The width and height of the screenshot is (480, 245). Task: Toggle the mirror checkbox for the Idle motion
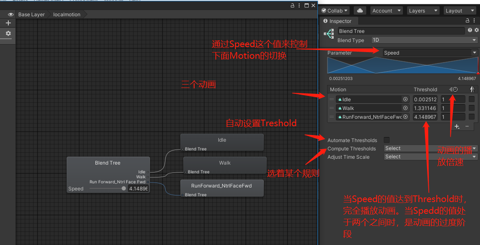(x=472, y=99)
